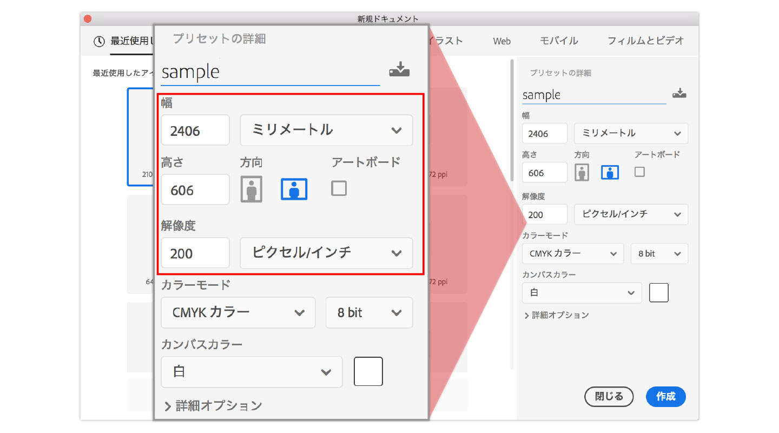The width and height of the screenshot is (779, 433).
Task: Click canvas color swatch in right panel
Action: (658, 293)
